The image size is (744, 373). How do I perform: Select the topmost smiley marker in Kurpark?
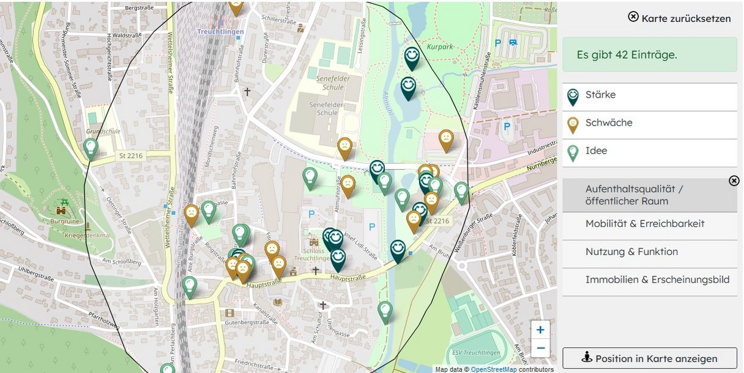click(412, 57)
